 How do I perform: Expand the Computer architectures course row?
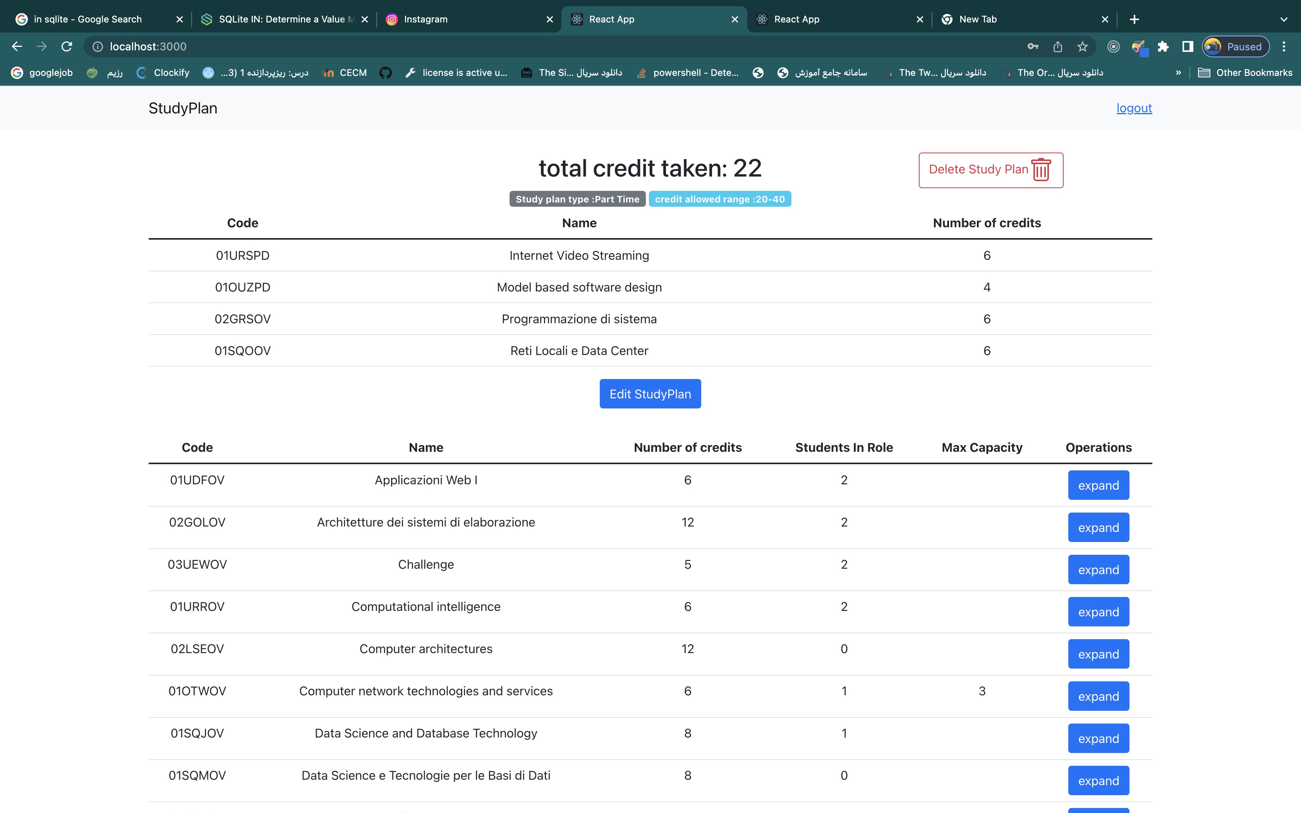1098,654
